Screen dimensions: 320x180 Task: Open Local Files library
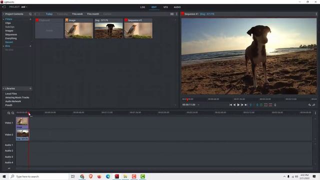tap(11, 93)
